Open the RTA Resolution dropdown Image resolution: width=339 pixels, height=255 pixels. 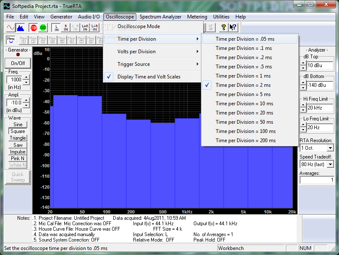coord(330,148)
